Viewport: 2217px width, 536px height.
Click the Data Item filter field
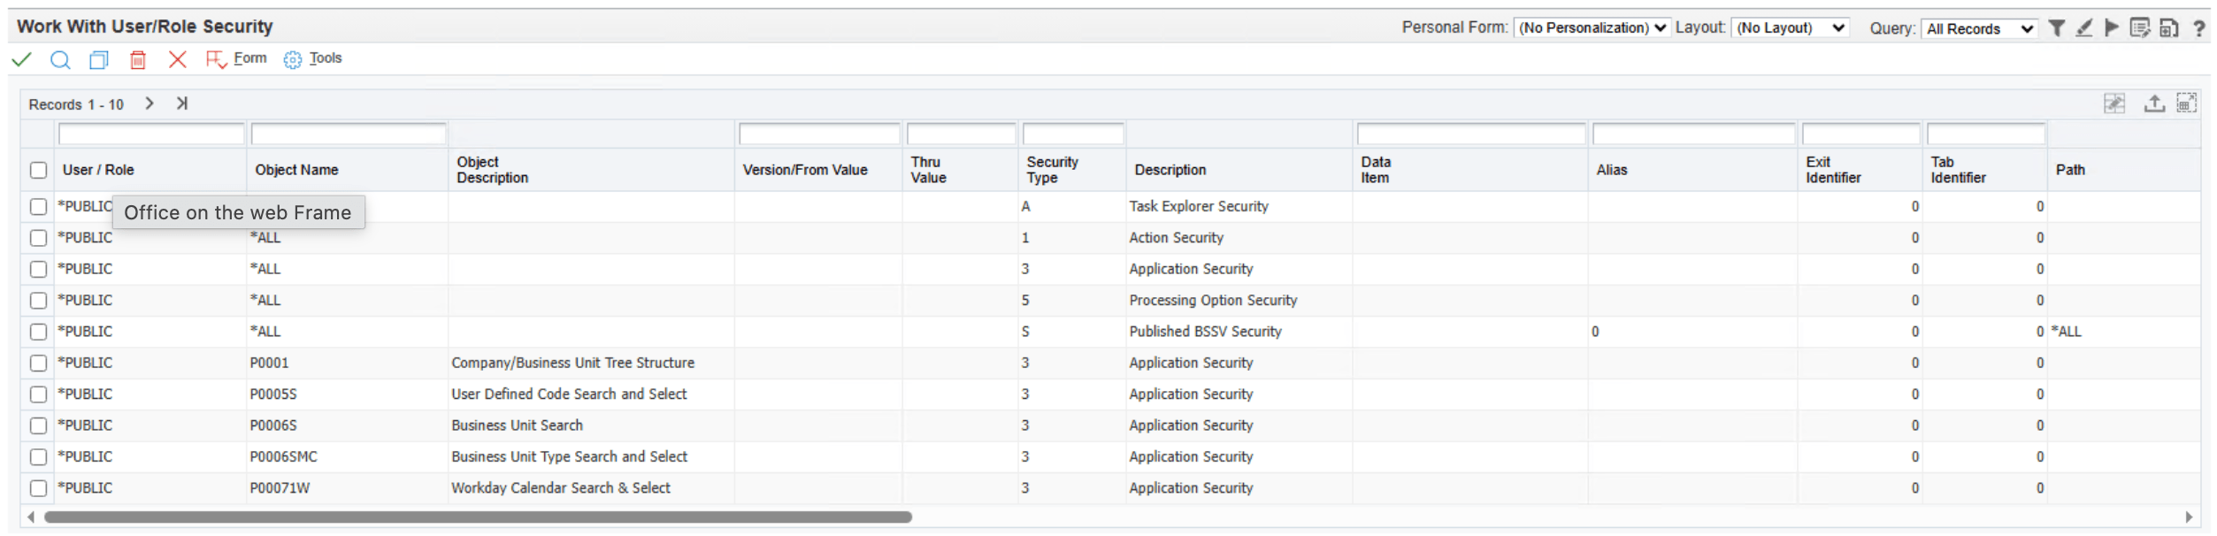click(x=1471, y=134)
